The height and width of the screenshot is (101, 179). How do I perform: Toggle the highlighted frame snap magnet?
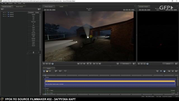tap(164, 71)
